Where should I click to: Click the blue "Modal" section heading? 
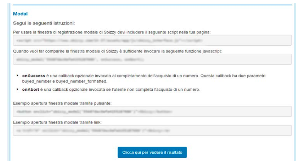coord(21,14)
